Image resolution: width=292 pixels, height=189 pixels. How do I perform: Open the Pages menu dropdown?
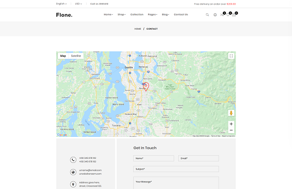point(153,14)
